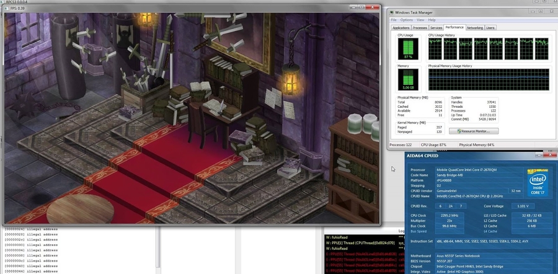
Task: Open the File menu in Task Manager
Action: pyautogui.click(x=393, y=20)
